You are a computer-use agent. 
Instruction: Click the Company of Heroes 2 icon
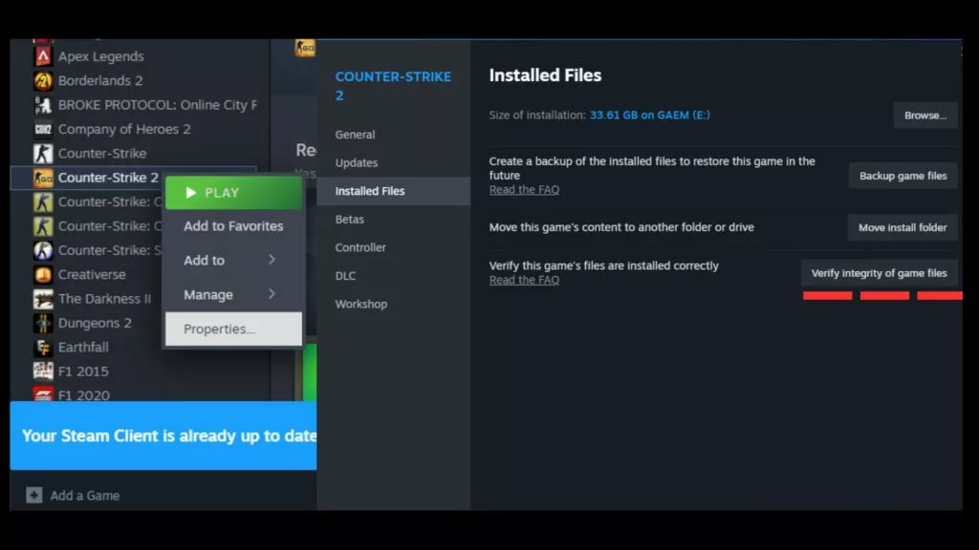(43, 129)
